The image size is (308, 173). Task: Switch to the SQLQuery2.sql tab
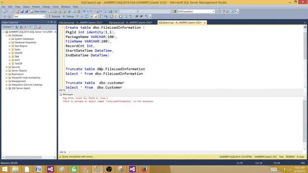coord(130,23)
